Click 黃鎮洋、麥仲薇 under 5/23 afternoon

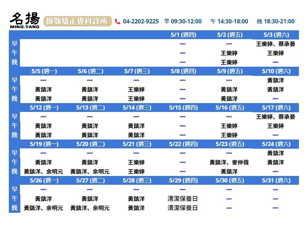229,162
